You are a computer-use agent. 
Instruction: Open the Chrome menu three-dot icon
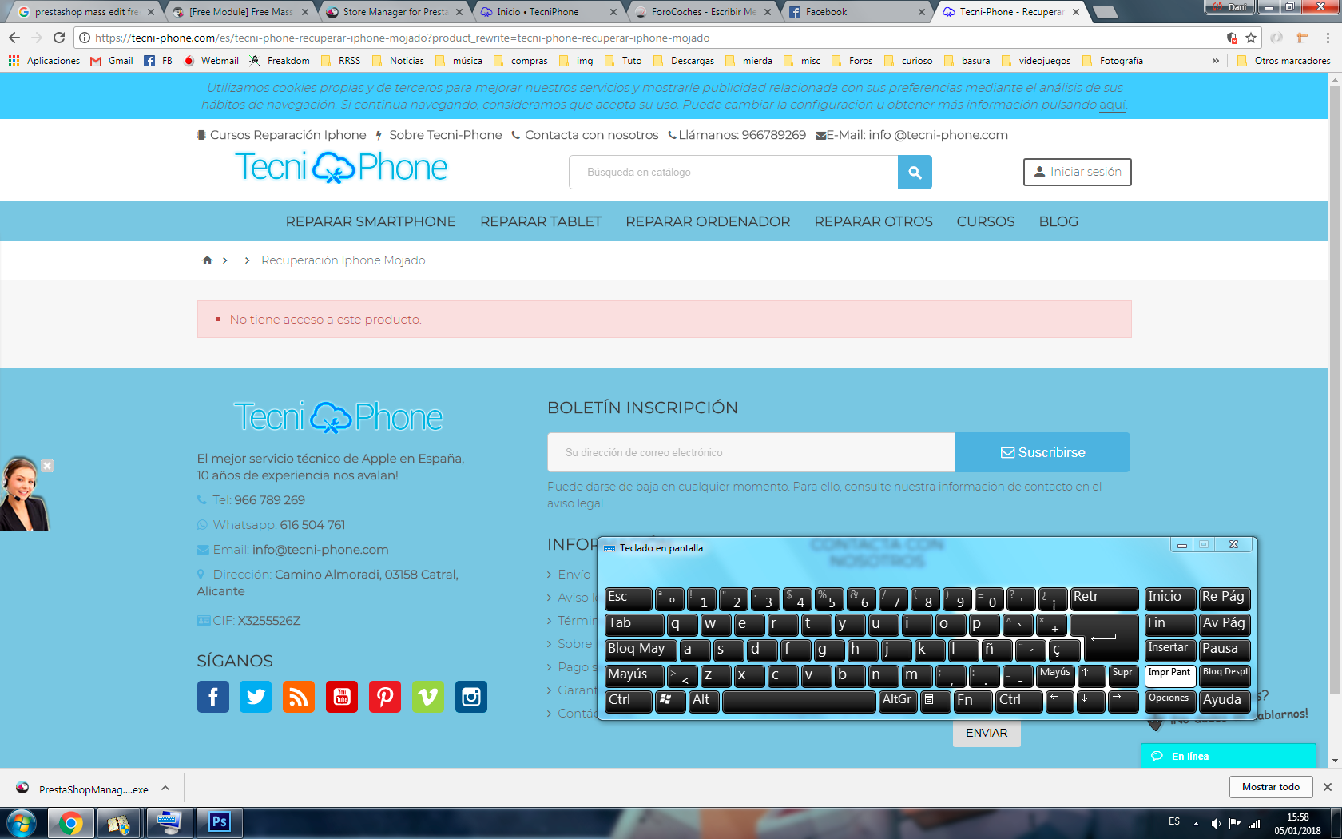click(1328, 38)
